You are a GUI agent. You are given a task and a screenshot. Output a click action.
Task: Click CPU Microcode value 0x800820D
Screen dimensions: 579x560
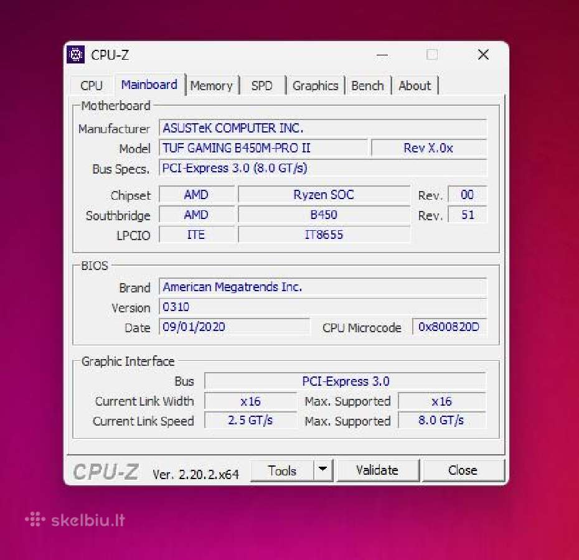point(450,327)
